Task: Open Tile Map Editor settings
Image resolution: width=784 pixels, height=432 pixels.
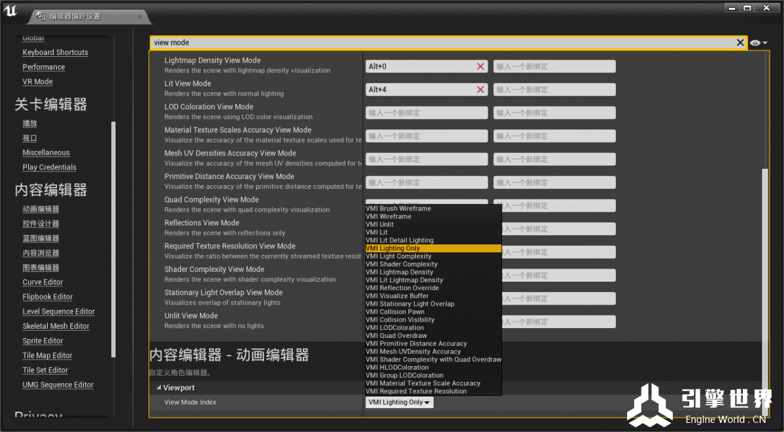Action: click(x=48, y=356)
